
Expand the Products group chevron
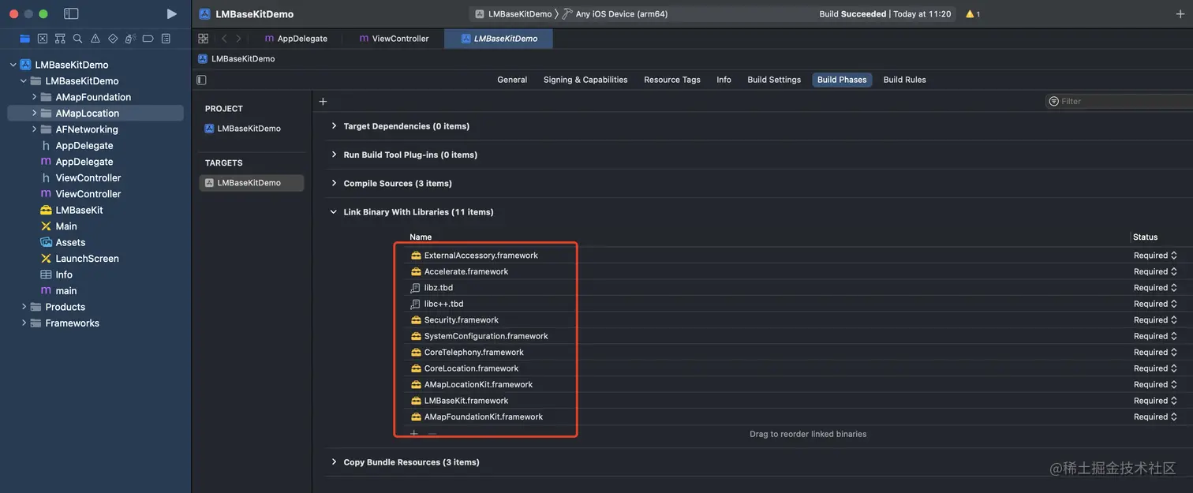coord(24,307)
